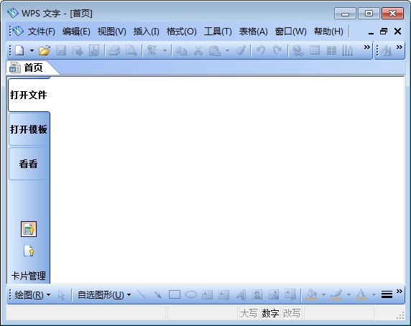Click the Open folder icon in toolbar
Image resolution: width=411 pixels, height=326 pixels.
[45, 50]
